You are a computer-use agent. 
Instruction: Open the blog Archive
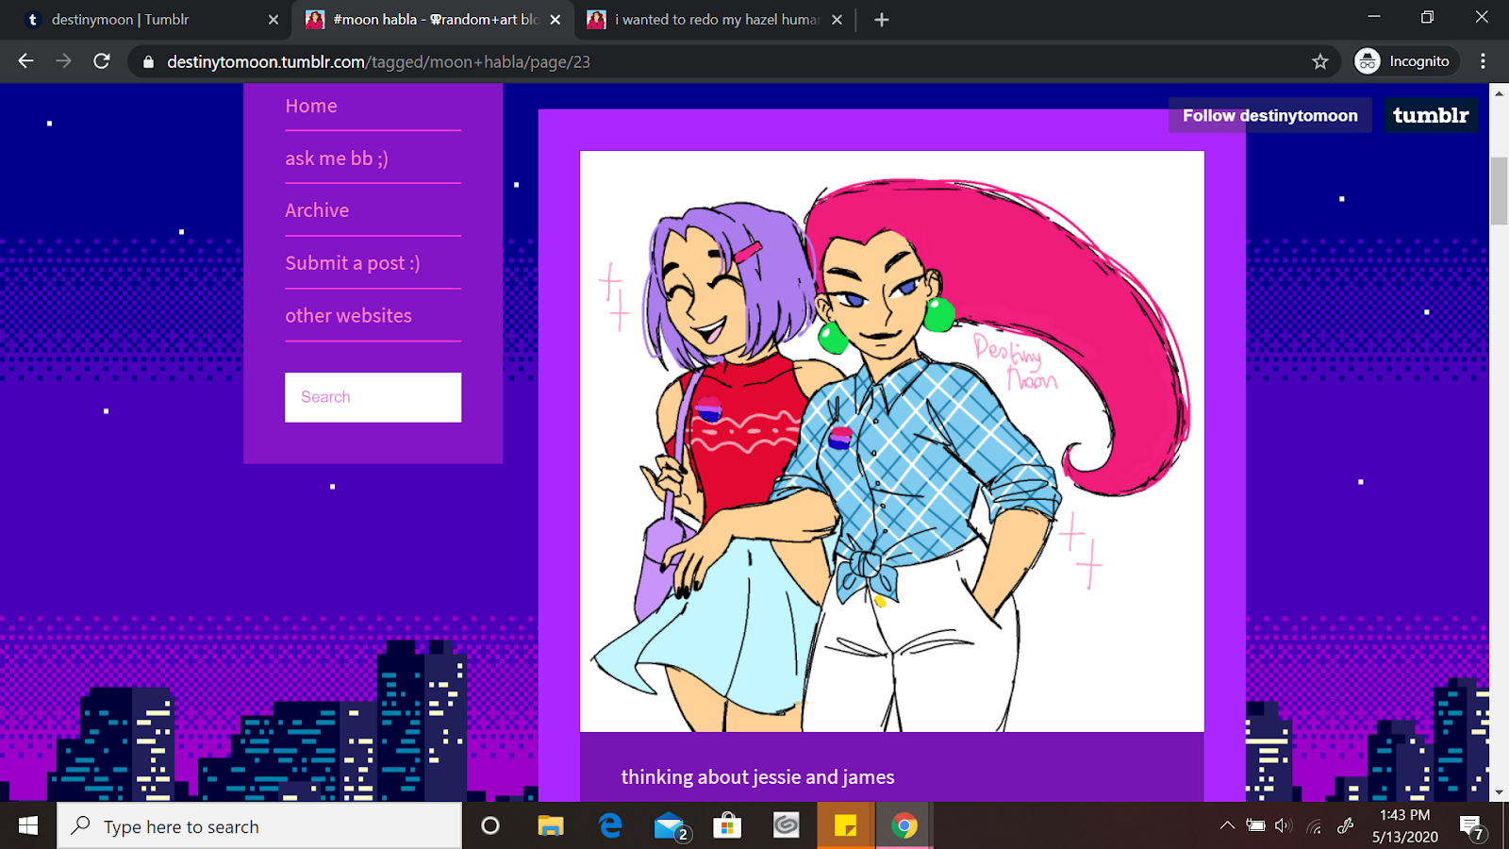click(317, 210)
